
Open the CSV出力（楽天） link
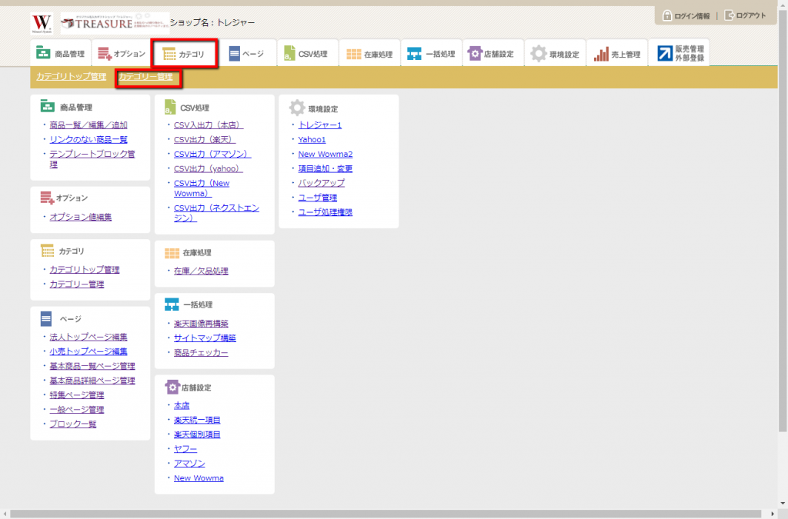[x=204, y=139]
